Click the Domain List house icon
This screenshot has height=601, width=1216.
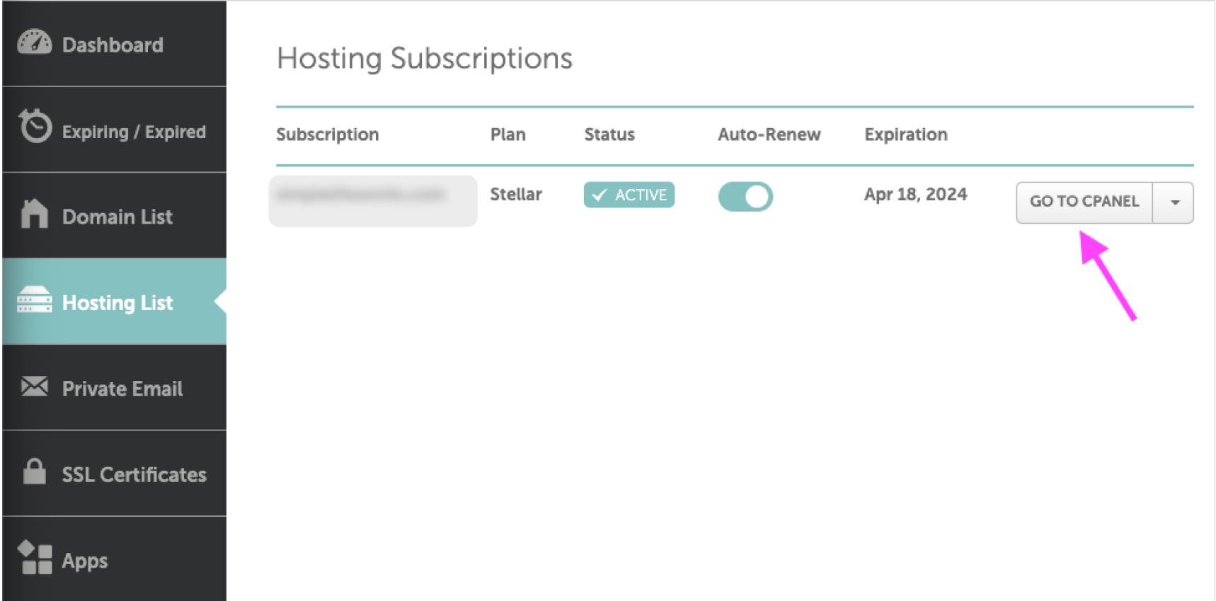point(34,214)
